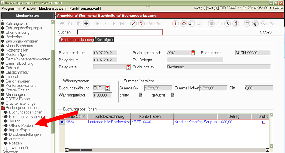Open the Buchungswährung currency dropdown
The width and height of the screenshot is (285, 153).
pyautogui.click(x=108, y=88)
